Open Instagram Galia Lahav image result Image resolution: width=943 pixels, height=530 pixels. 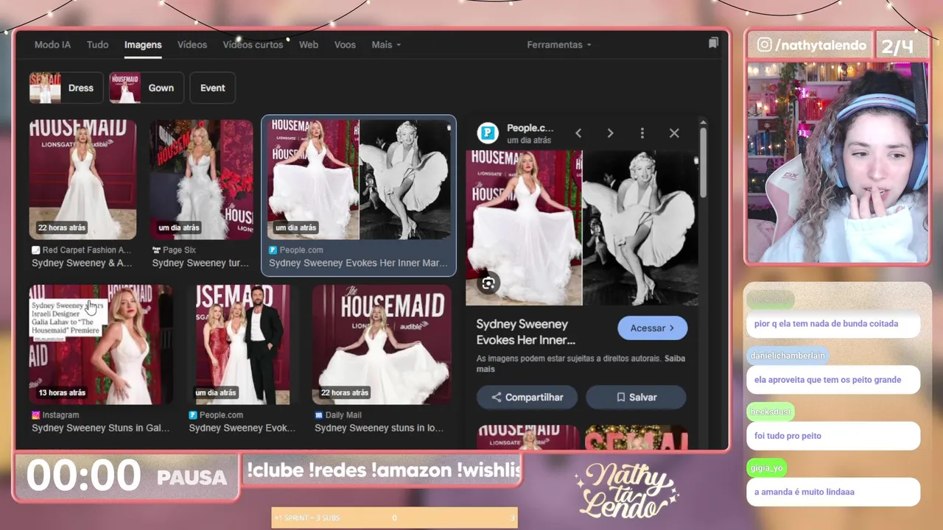(x=101, y=344)
